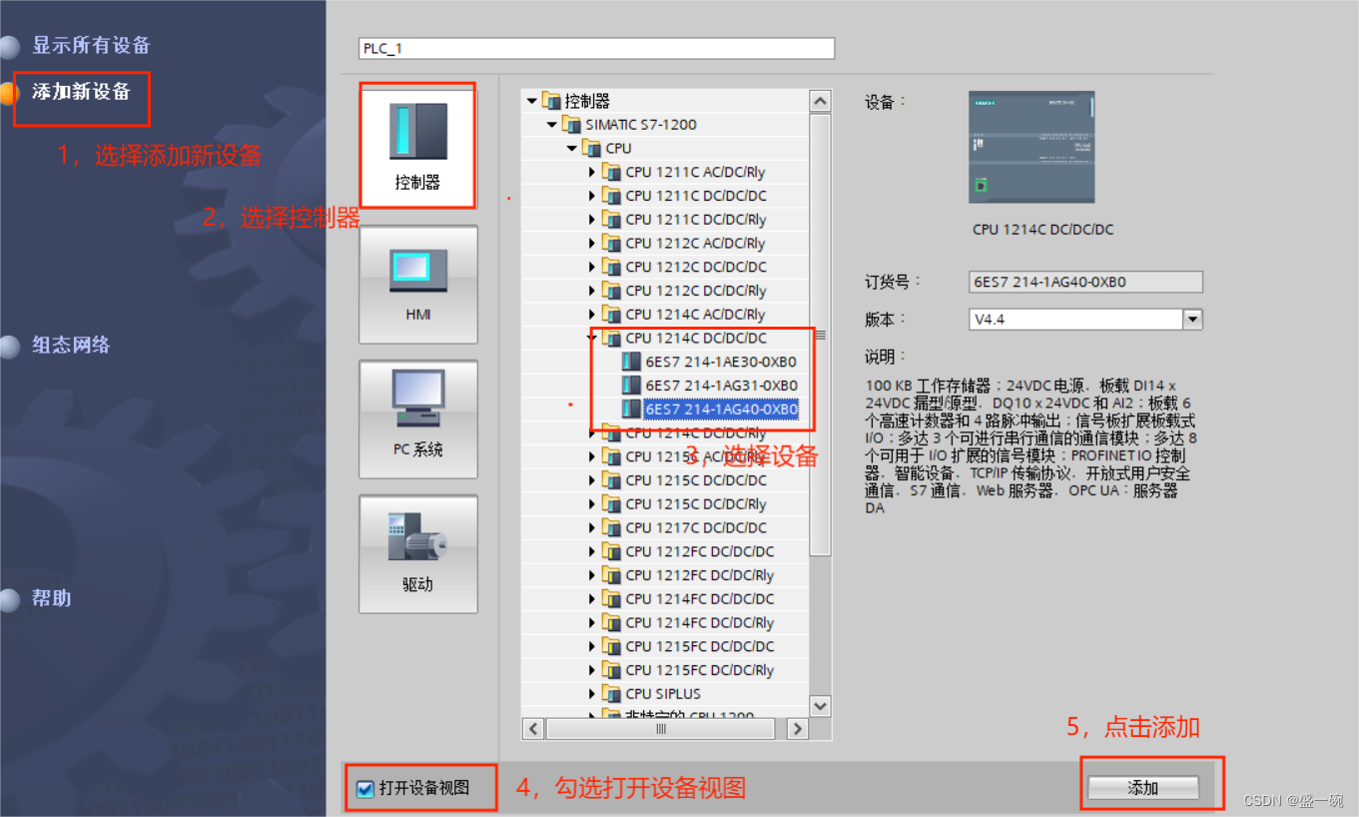Click the 添加 button
Screen dimensions: 1359x817
tap(1143, 788)
